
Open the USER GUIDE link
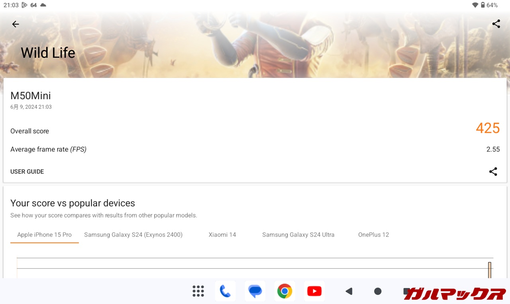coord(27,171)
